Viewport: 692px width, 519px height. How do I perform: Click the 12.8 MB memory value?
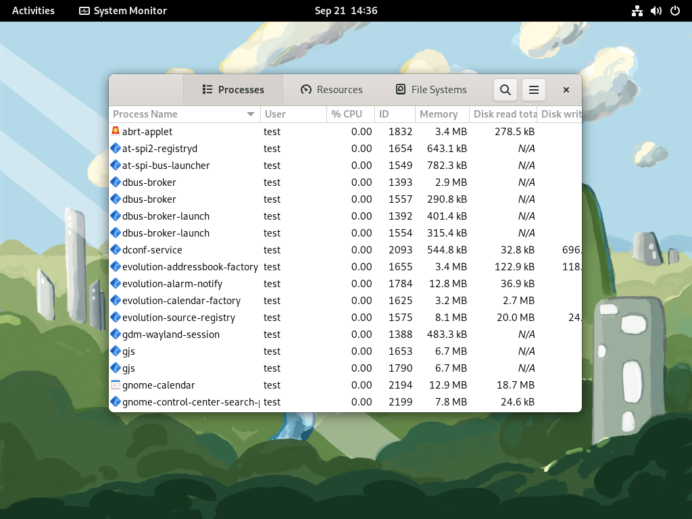point(448,284)
